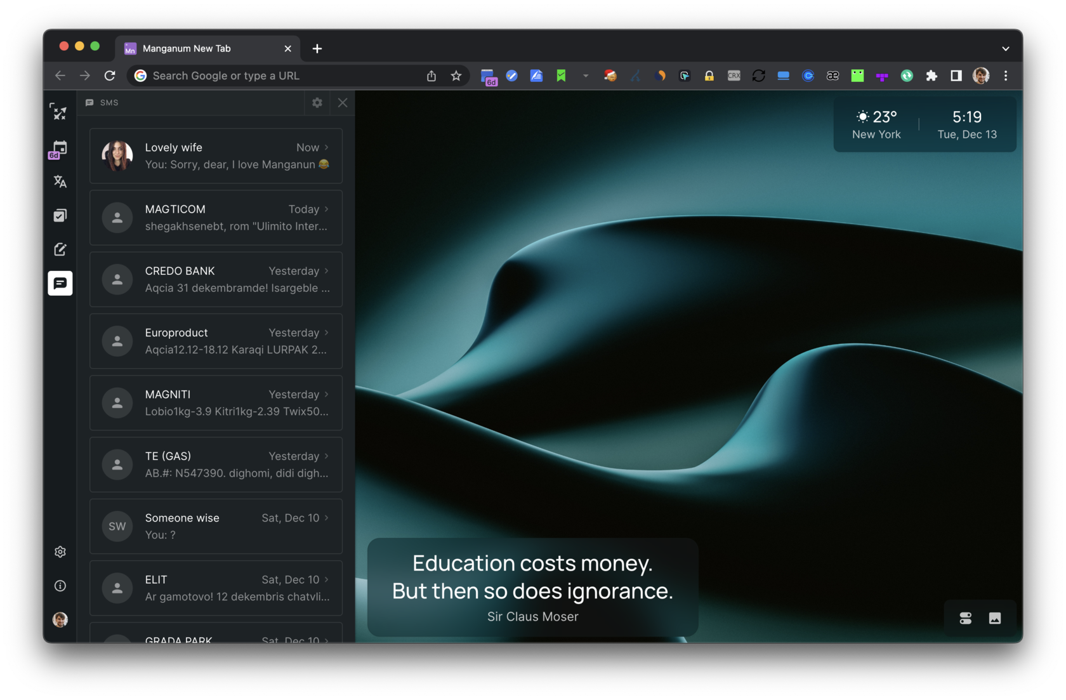Image resolution: width=1066 pixels, height=700 pixels.
Task: Open SMS panel settings gear
Action: pos(317,103)
